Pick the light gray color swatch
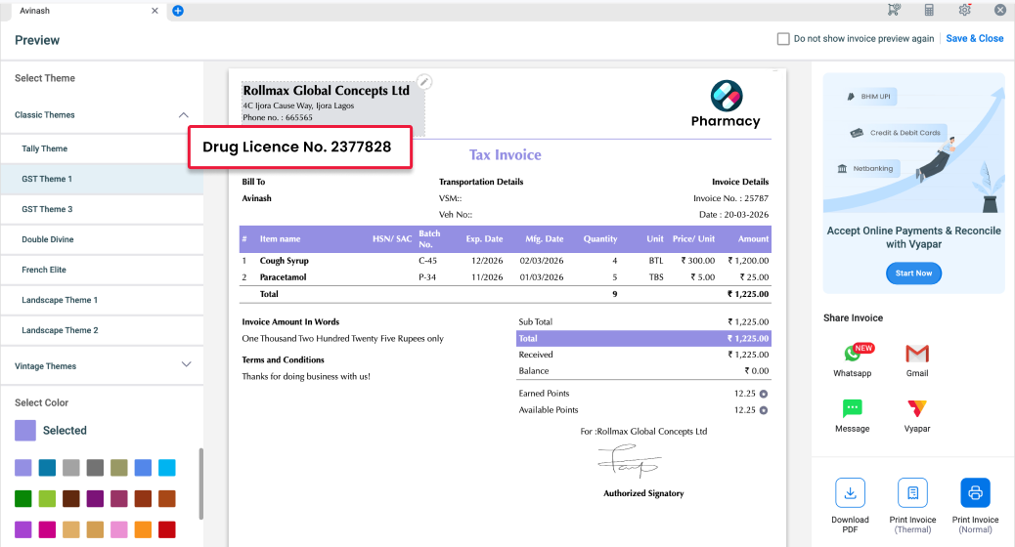1015x547 pixels. pyautogui.click(x=71, y=468)
